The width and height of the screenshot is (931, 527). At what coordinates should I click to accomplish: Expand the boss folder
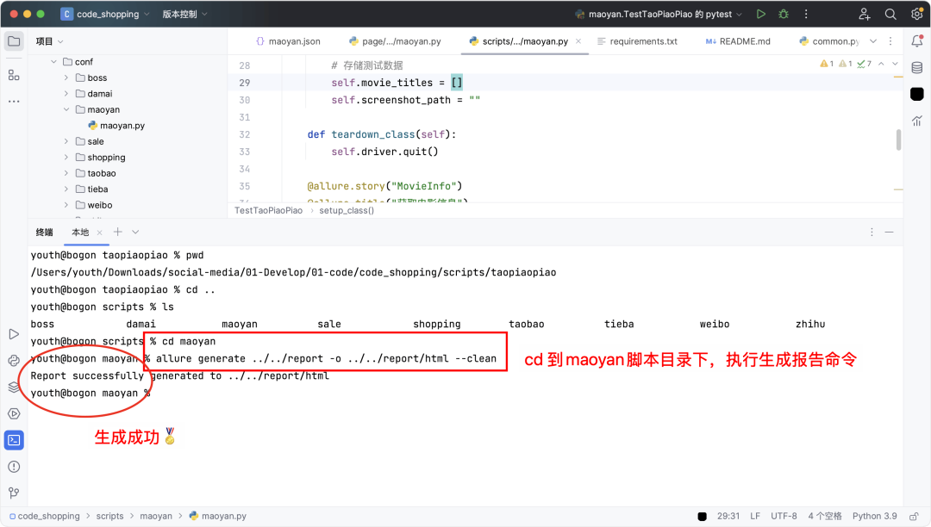click(x=66, y=77)
